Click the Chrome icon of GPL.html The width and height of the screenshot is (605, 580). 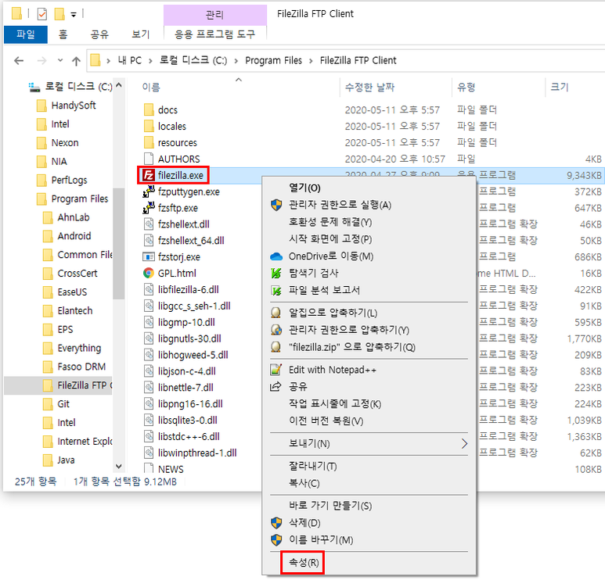tap(149, 274)
